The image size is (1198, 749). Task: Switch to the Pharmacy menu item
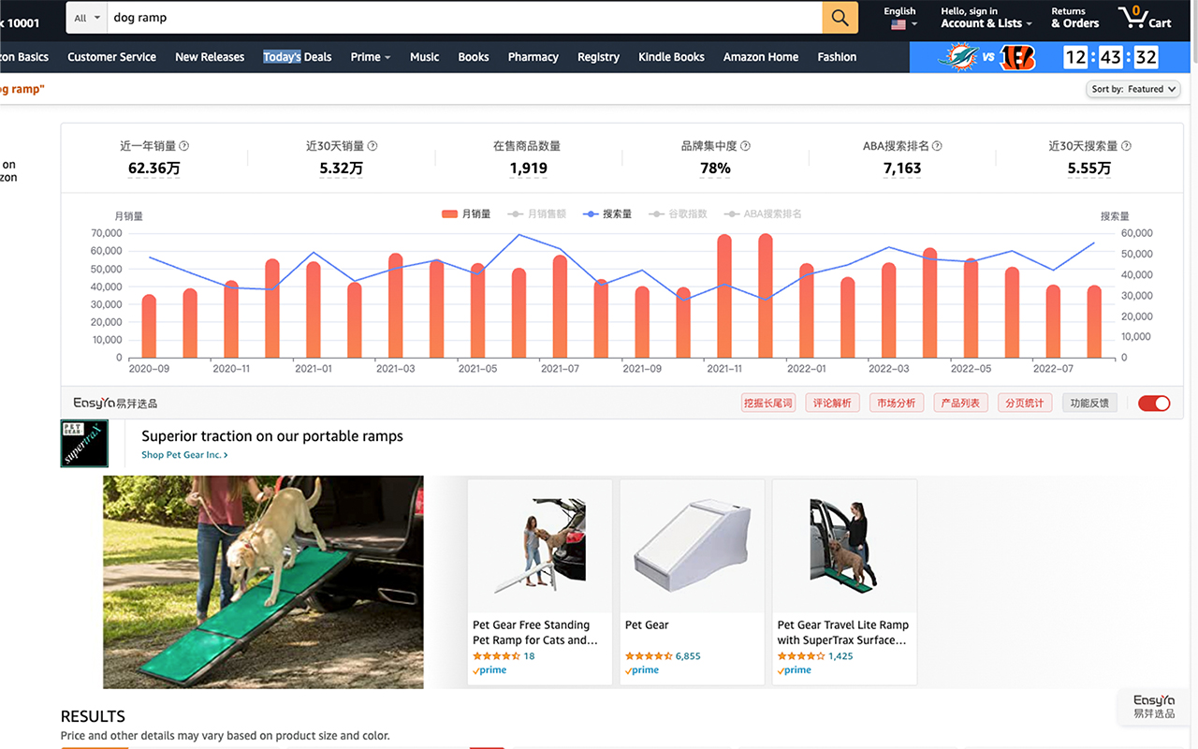click(533, 57)
